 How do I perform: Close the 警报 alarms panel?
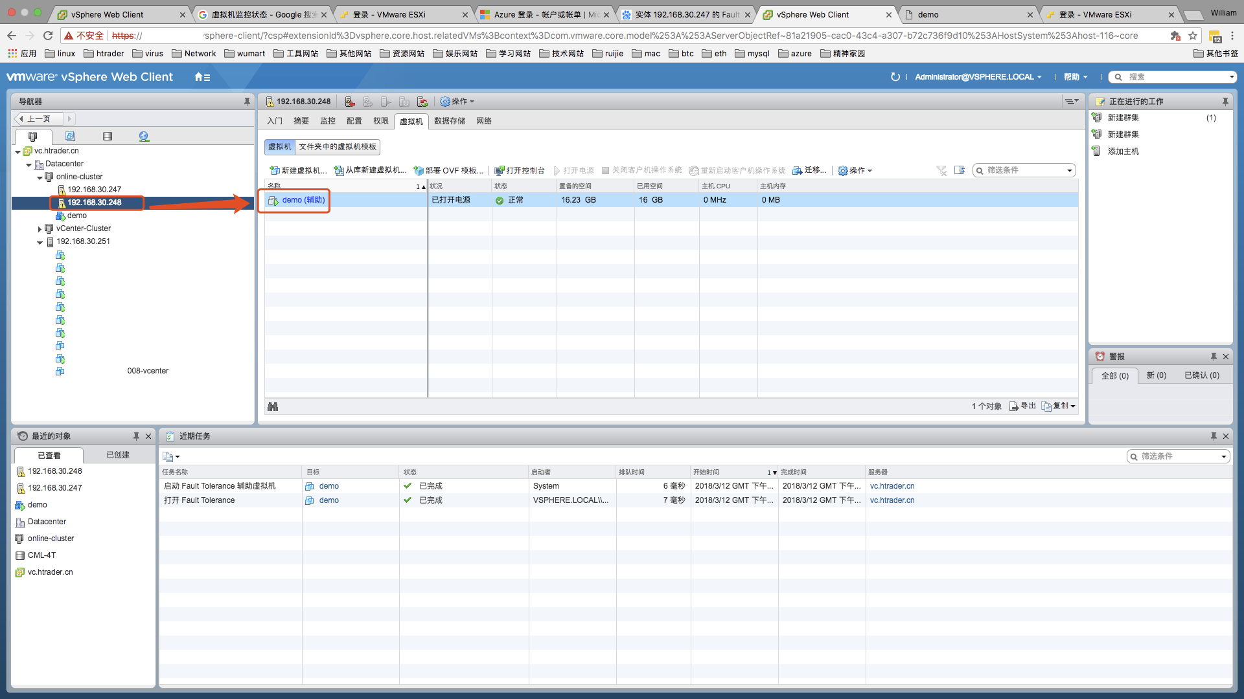click(1226, 357)
